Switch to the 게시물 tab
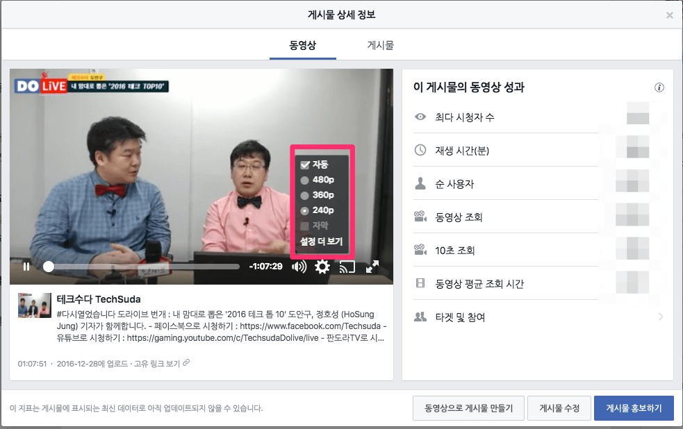Screen dimensions: 683x429 tap(380, 46)
